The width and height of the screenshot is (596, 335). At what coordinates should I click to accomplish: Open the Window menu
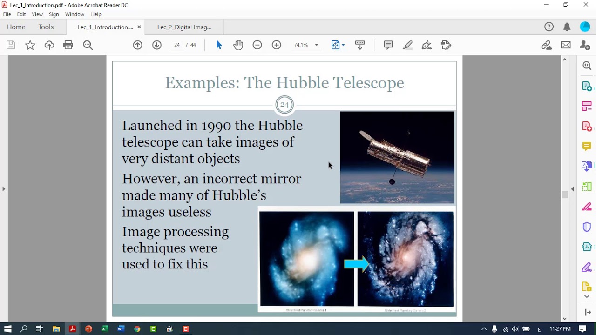tap(74, 14)
